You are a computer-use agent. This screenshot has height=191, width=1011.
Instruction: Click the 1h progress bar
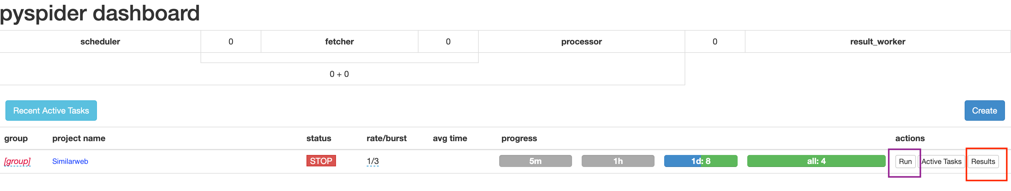618,161
